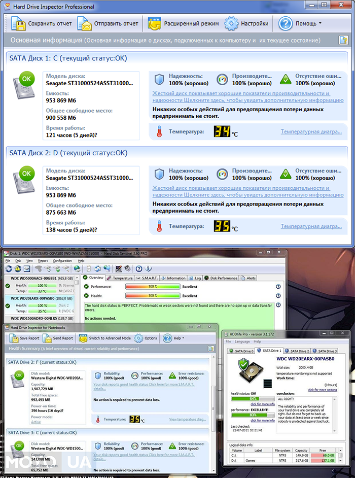Click Save Report in Inspector for Notebooks
The image size is (355, 478).
click(x=24, y=338)
